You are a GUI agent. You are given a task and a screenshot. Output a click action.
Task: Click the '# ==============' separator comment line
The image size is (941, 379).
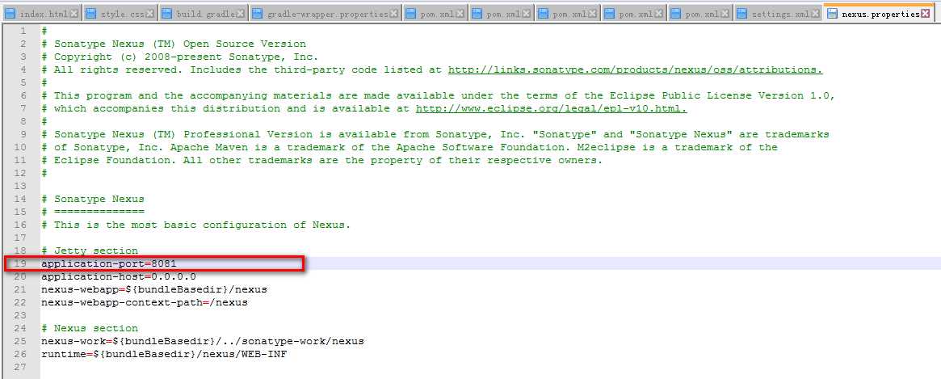pyautogui.click(x=93, y=212)
